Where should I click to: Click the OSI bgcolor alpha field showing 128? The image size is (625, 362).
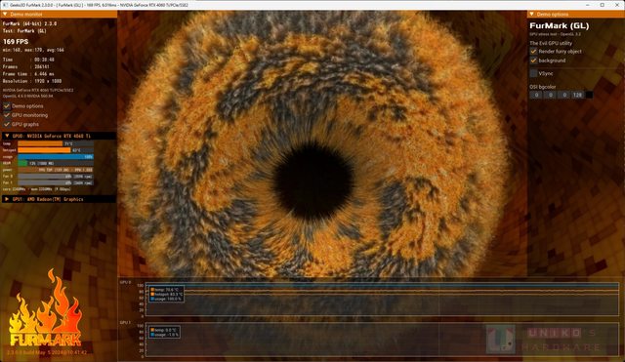(577, 95)
